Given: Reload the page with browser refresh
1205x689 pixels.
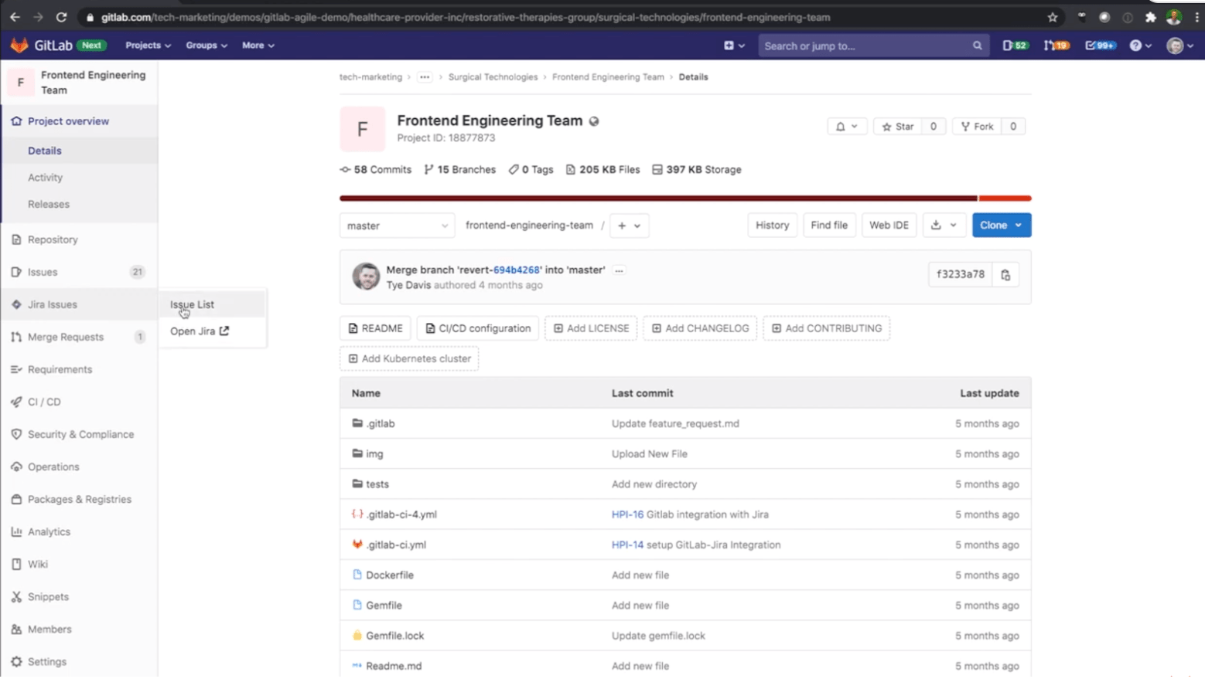Looking at the screenshot, I should [61, 17].
